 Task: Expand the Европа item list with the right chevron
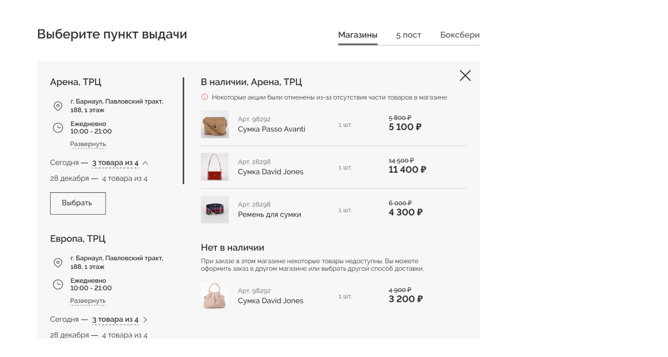click(146, 320)
